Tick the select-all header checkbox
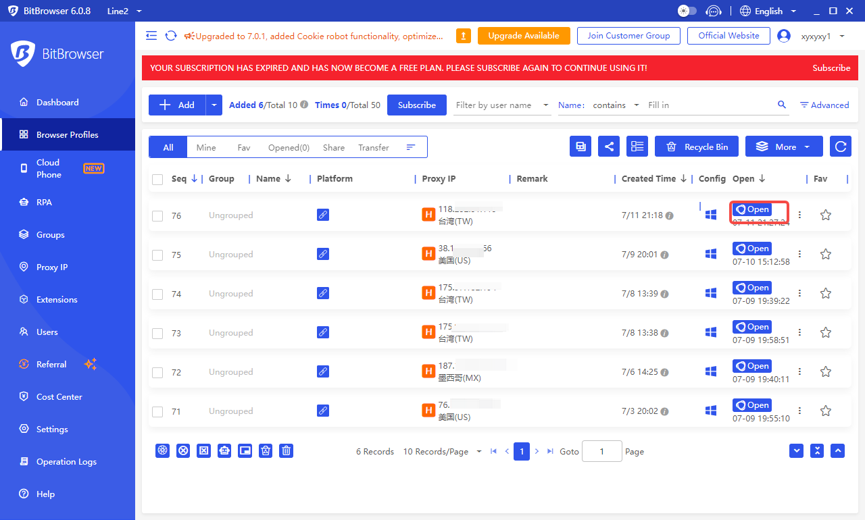This screenshot has height=520, width=865. click(157, 179)
